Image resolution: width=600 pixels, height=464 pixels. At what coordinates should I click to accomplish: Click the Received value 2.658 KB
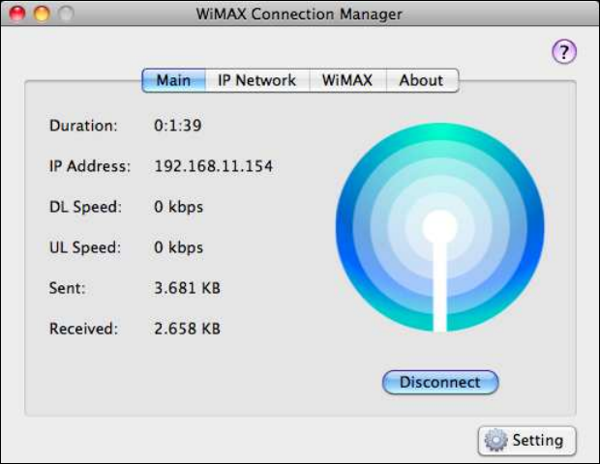[x=187, y=329]
